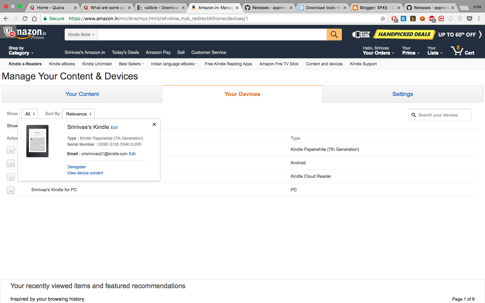
Task: Click Srinivas's Kindle for PC row text
Action: 54,190
